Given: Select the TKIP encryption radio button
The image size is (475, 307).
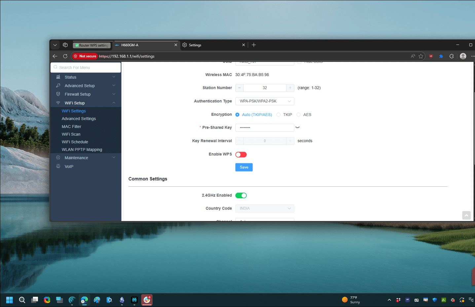Looking at the screenshot, I should 278,115.
